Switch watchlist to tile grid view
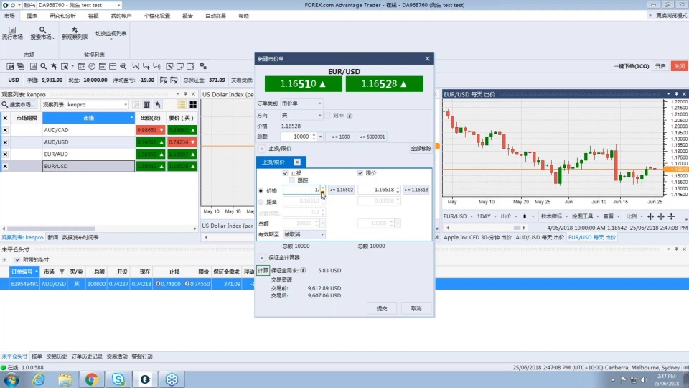689x388 pixels. click(x=193, y=105)
